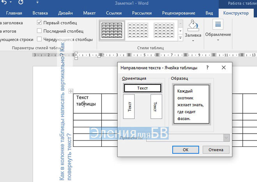
Task: Choose the third table style thumbnail
Action: tap(164, 30)
